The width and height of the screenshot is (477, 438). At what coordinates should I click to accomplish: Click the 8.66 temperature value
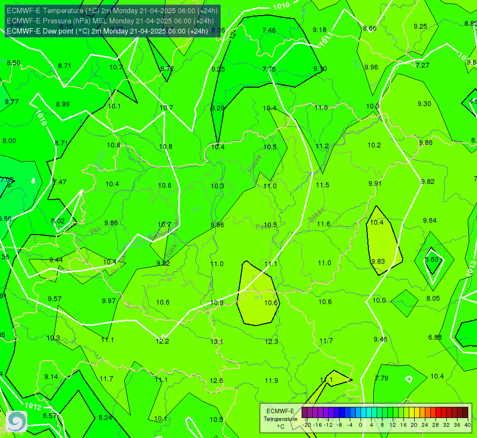point(370,28)
